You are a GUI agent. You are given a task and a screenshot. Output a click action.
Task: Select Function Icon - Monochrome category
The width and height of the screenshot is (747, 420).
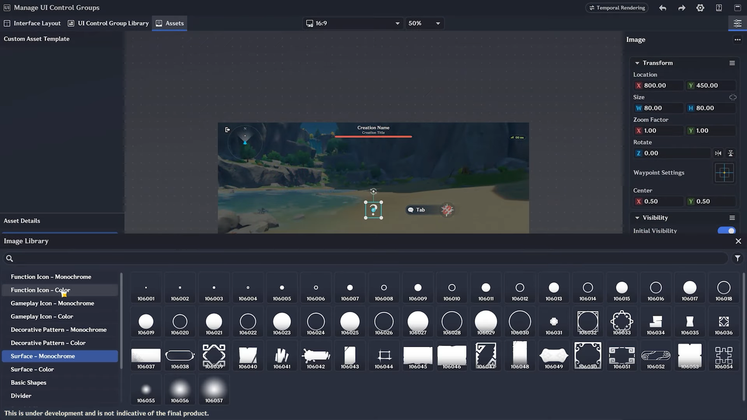click(60, 276)
